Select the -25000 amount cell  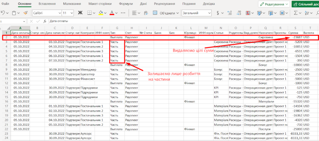(x=295, y=129)
